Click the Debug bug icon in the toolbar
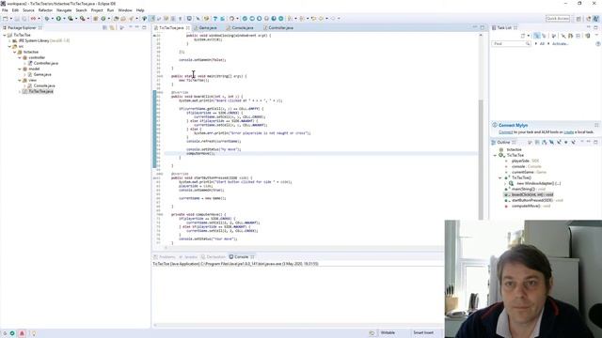 tap(47, 19)
